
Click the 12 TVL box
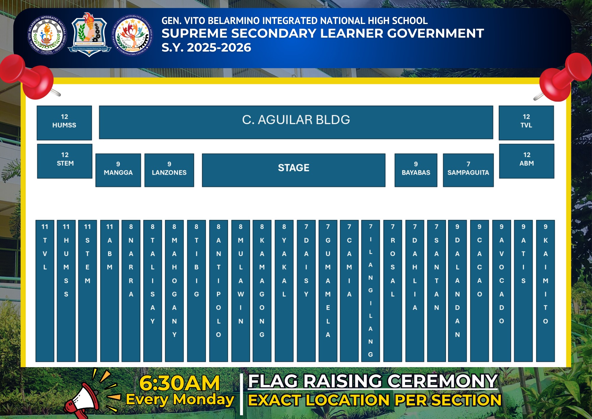coord(526,123)
